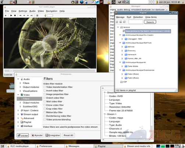Screen dimensions: 185x148
Task: Click the Interface icon in Preferences tree
Action: (22, 126)
